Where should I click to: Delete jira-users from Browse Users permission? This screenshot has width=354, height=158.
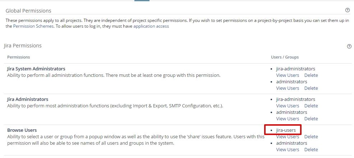(x=311, y=136)
